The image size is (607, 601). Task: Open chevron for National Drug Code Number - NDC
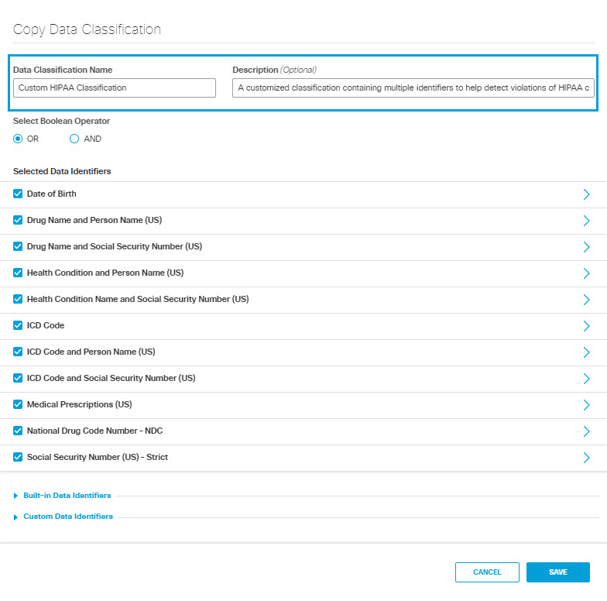586,431
